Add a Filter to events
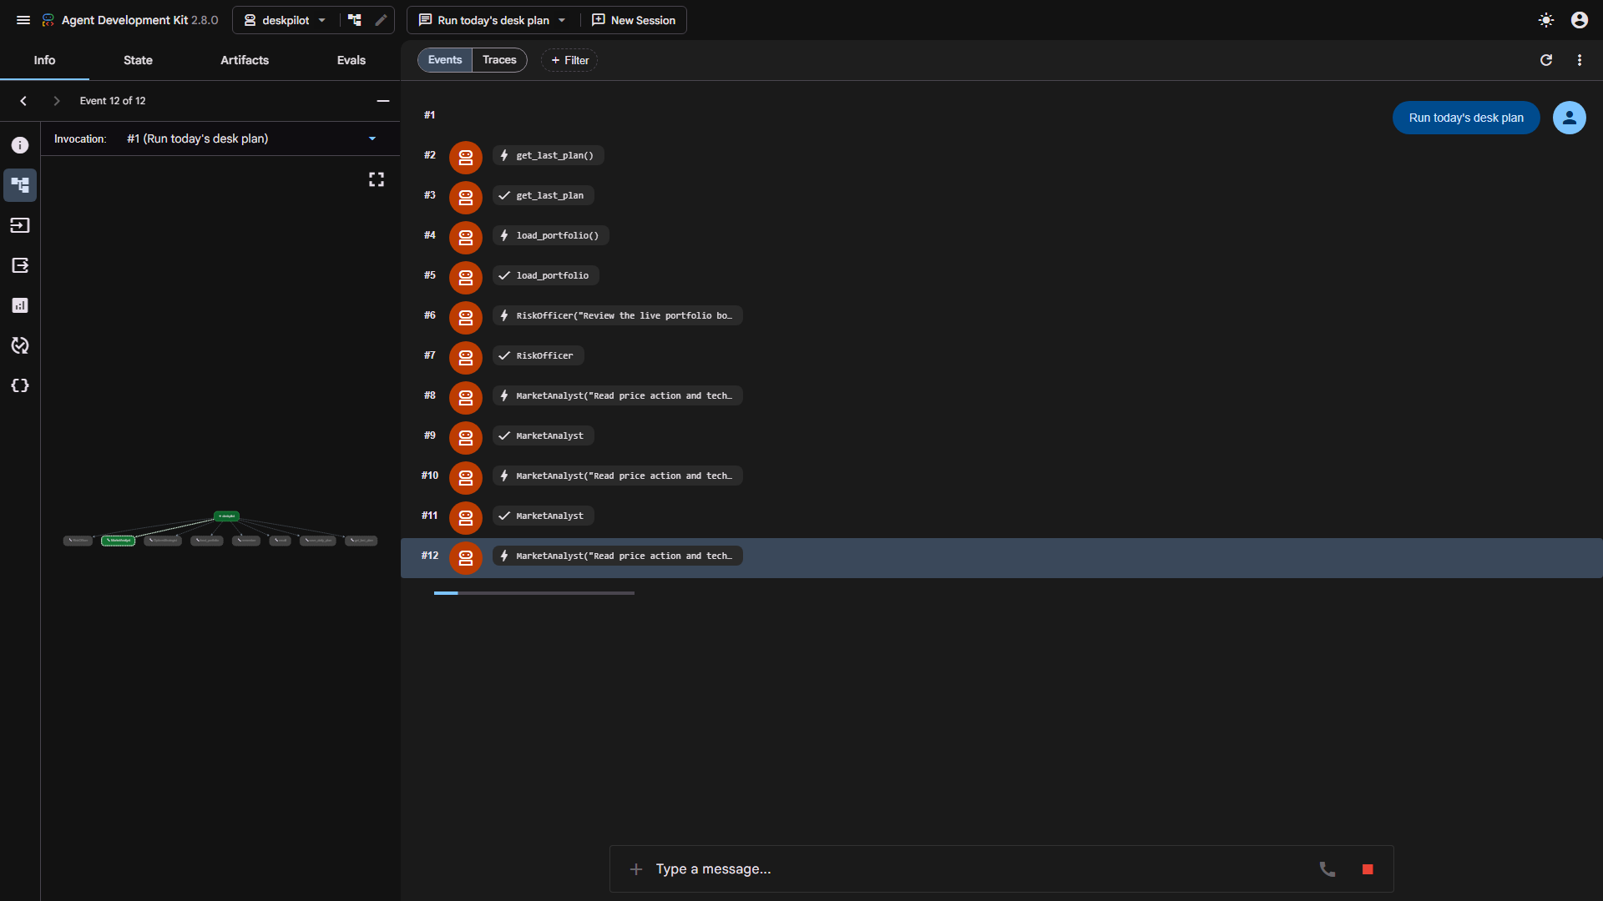 point(570,60)
